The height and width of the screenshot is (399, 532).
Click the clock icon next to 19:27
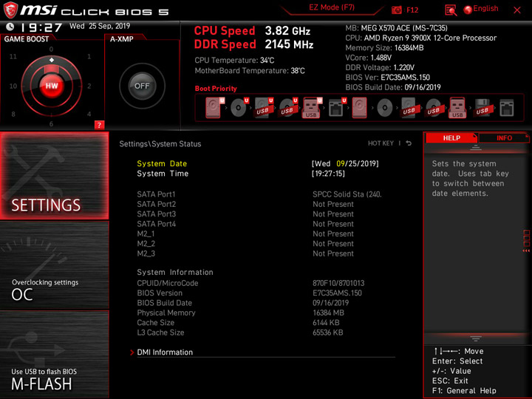tap(10, 27)
